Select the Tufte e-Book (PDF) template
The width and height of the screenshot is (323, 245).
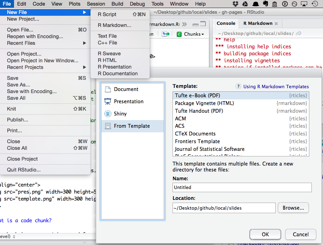coord(241,96)
